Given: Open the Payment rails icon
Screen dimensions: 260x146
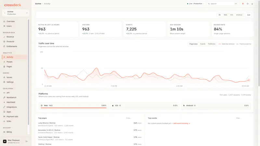Looking at the screenshot, I should [x=4, y=116].
